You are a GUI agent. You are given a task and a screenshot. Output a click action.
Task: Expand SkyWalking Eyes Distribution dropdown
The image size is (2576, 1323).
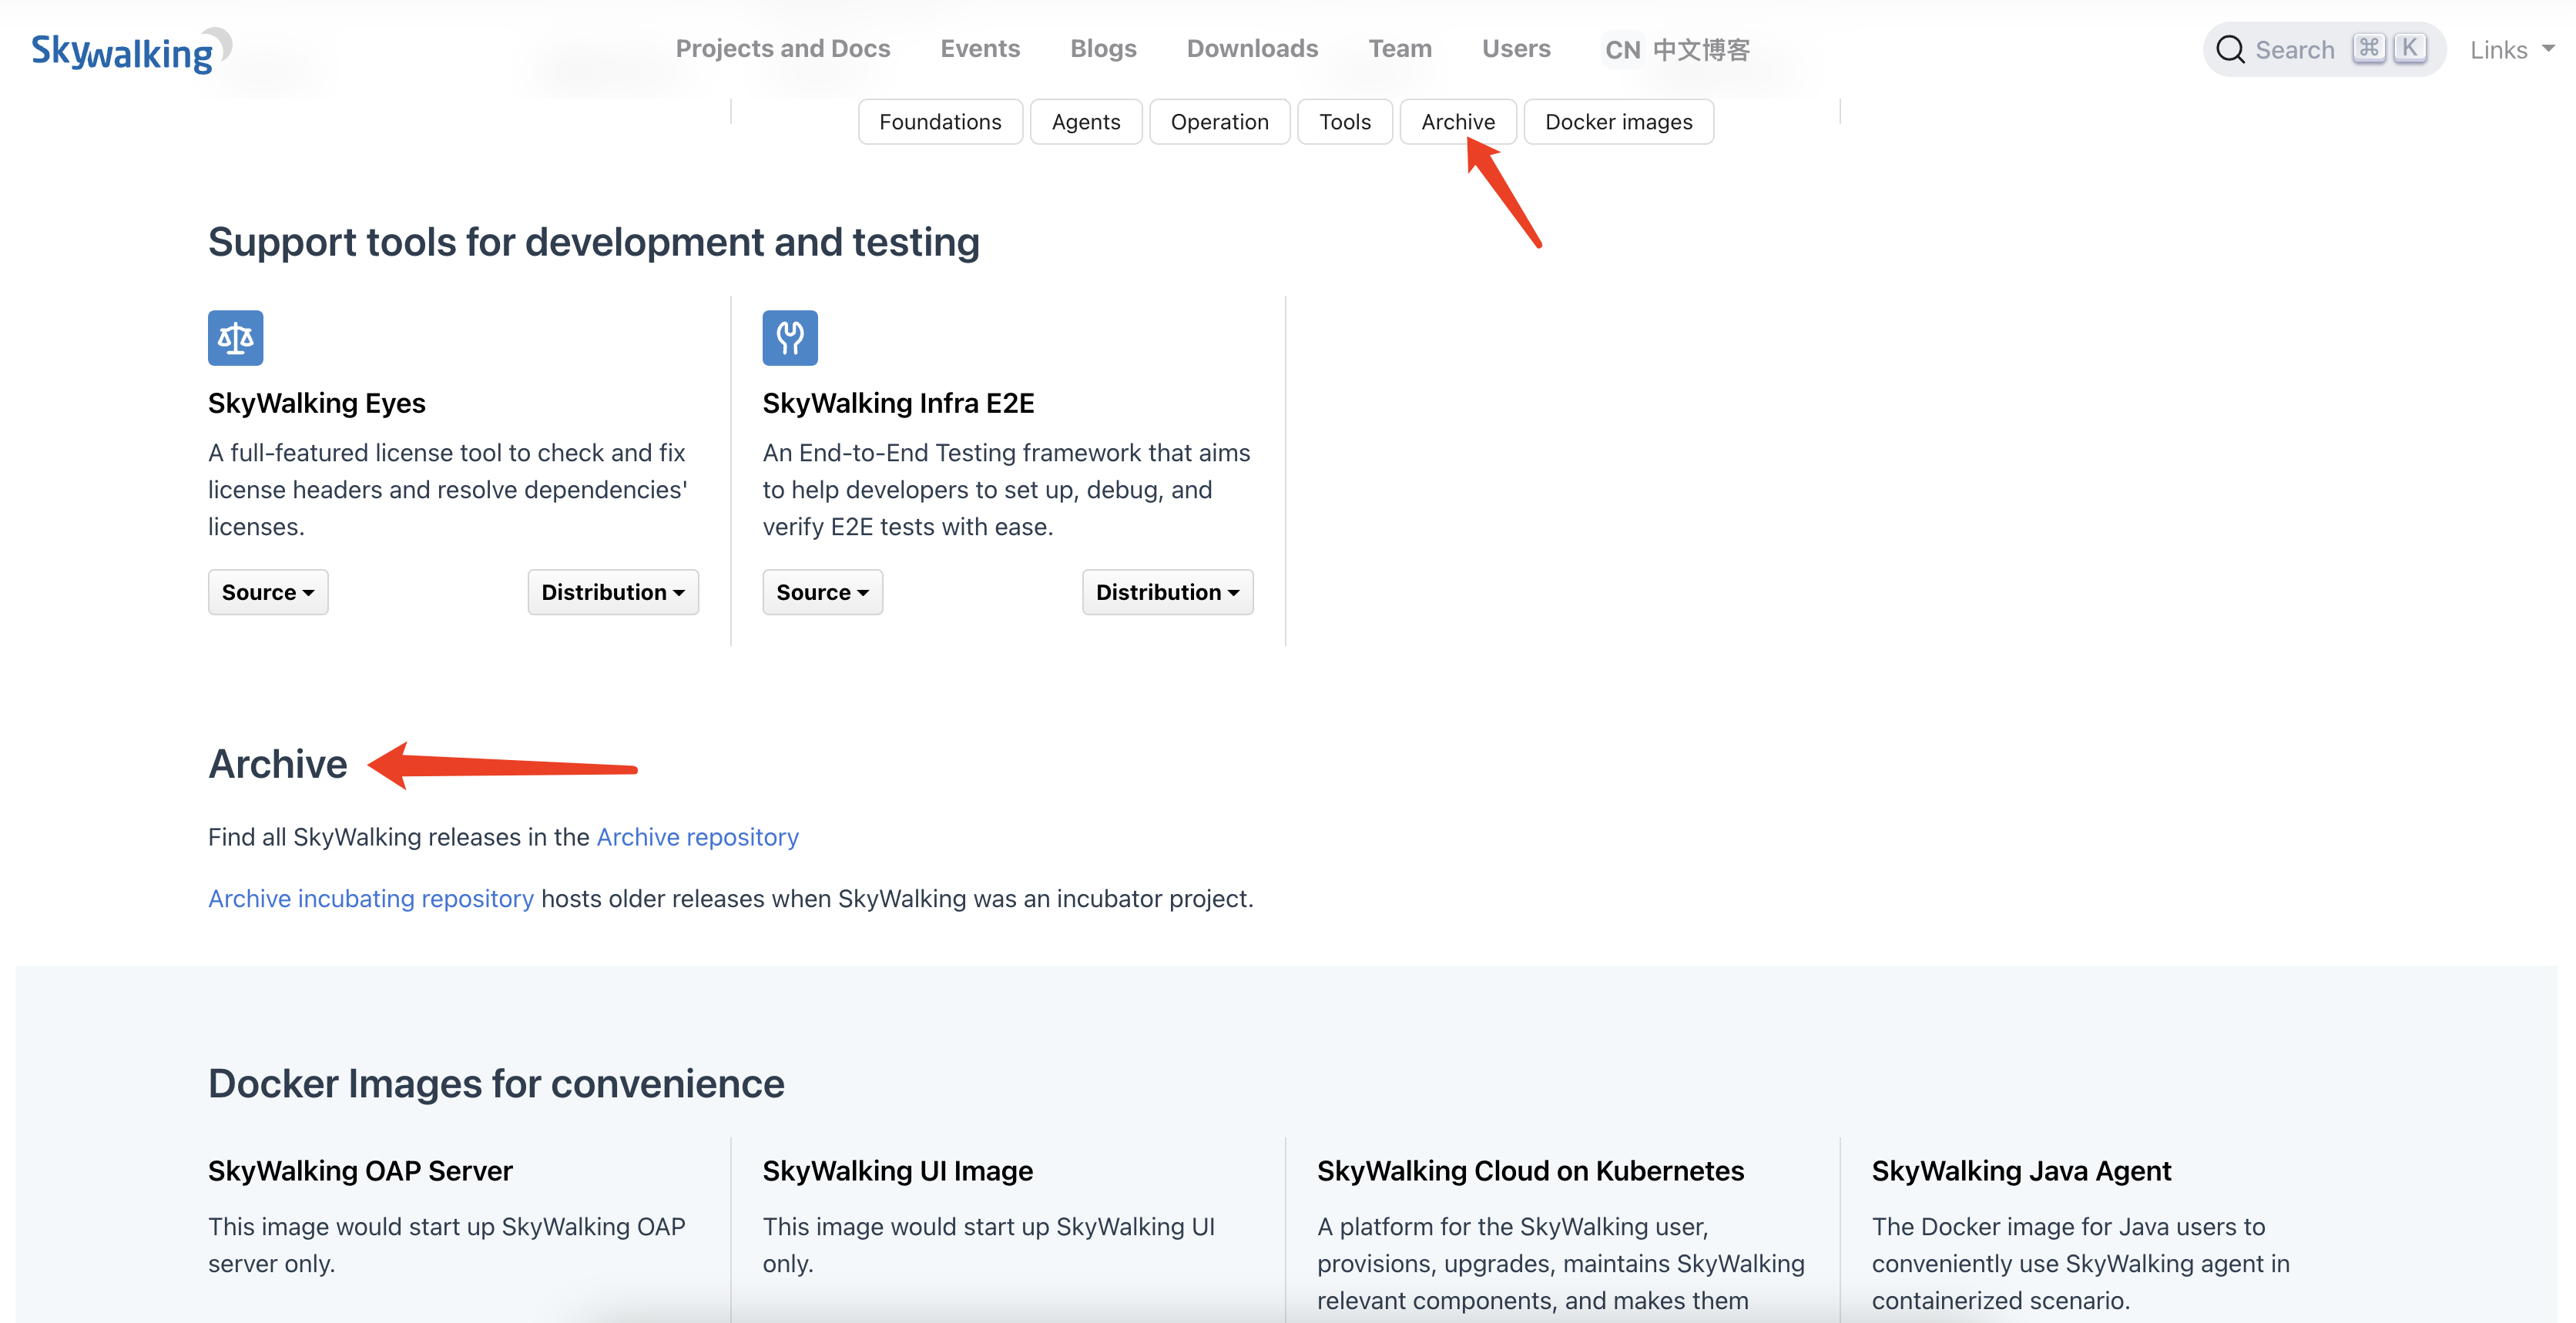(x=613, y=592)
